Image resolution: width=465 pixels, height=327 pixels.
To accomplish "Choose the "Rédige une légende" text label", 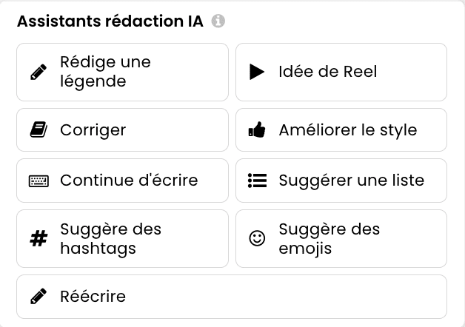I will click(105, 72).
